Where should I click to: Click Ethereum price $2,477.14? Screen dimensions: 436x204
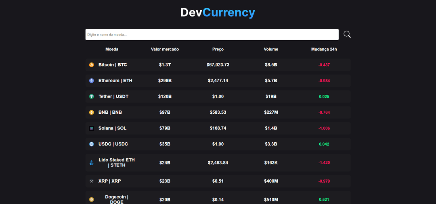point(218,81)
